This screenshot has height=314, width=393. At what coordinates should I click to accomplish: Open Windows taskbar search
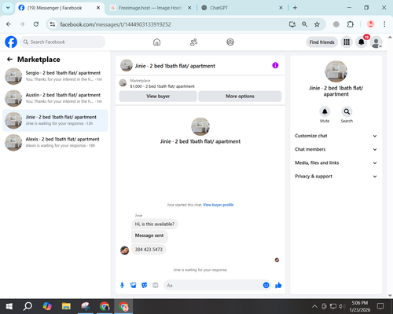point(28,306)
